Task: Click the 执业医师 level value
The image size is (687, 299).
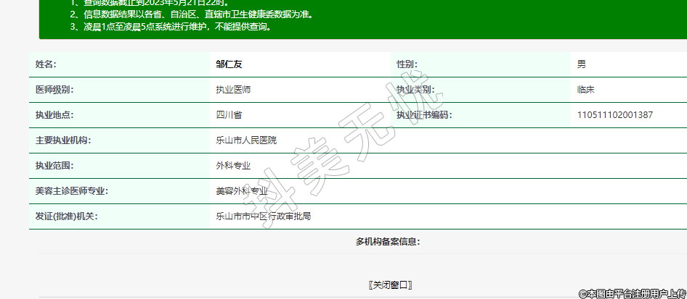Action: (233, 90)
